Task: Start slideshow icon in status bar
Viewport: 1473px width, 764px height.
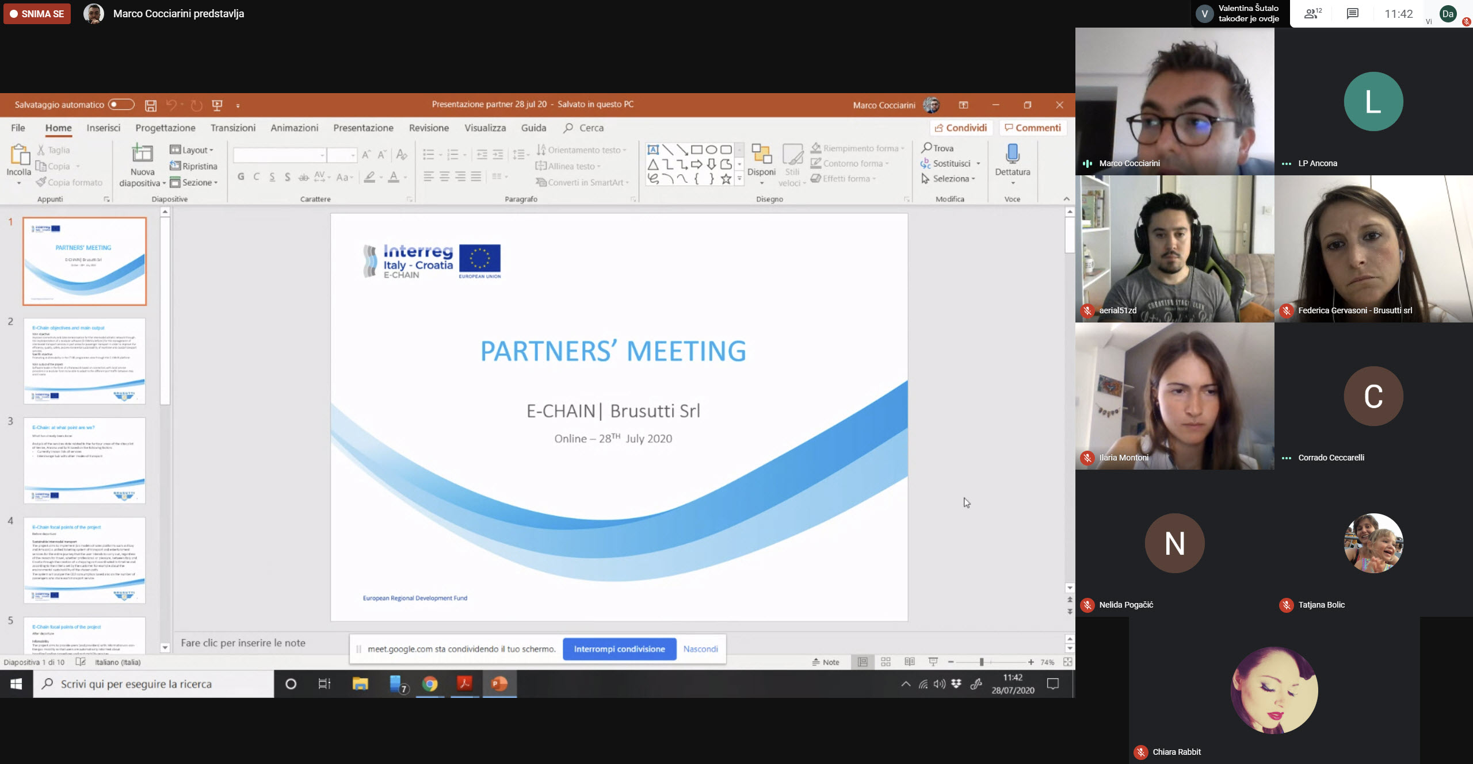Action: click(933, 662)
